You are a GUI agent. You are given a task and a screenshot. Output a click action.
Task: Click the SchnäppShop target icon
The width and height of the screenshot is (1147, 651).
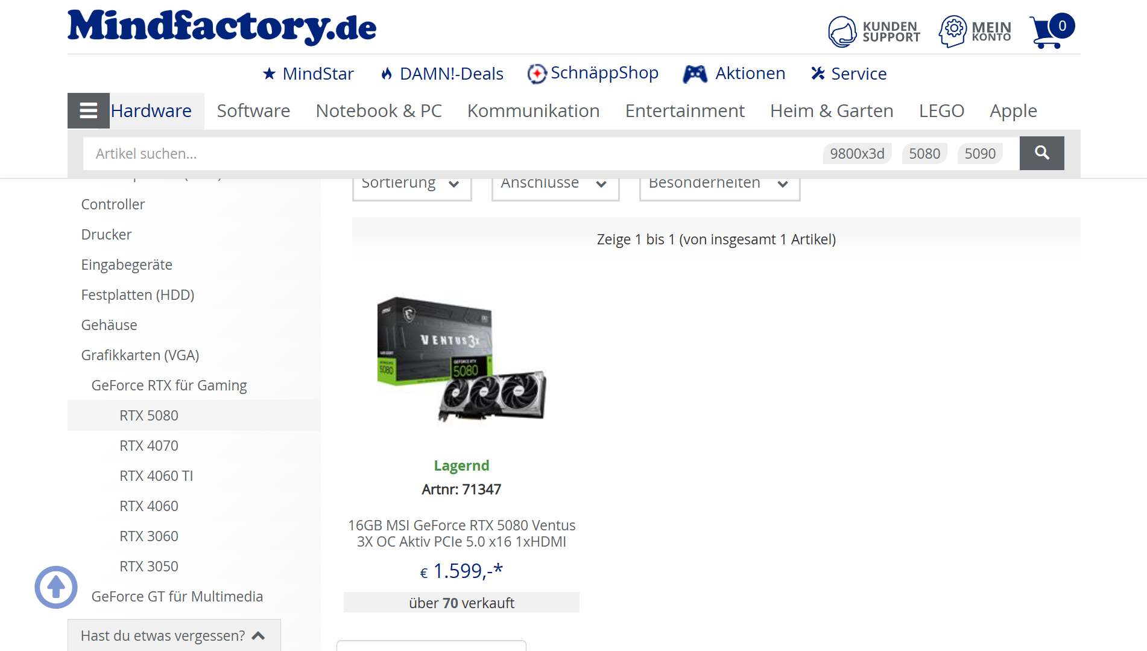click(x=537, y=74)
